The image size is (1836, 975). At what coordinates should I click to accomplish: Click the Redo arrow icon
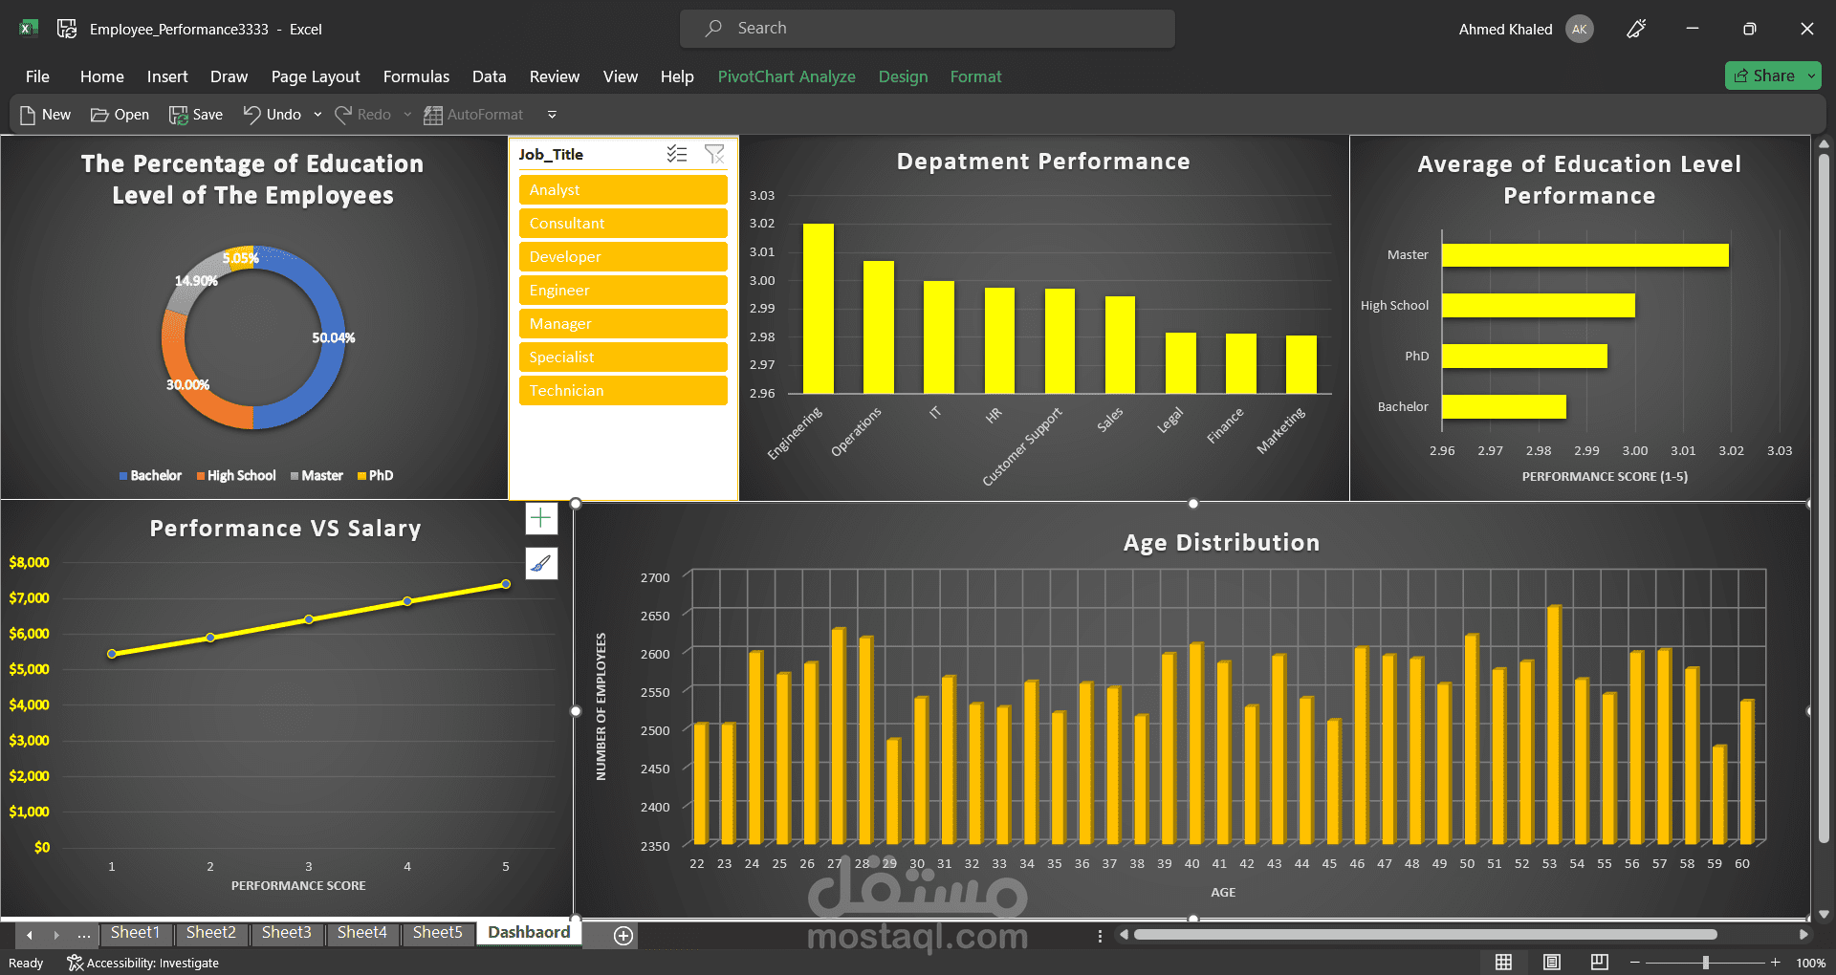point(343,115)
